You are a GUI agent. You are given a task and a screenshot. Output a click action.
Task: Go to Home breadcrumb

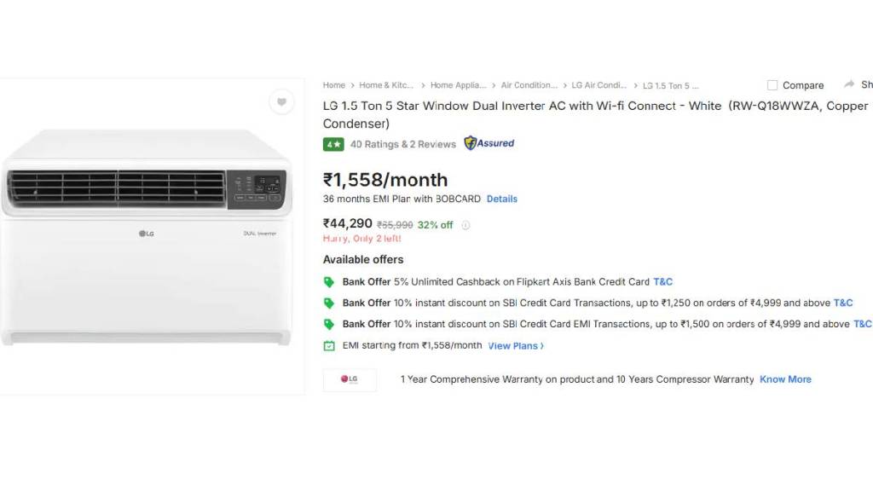[334, 85]
